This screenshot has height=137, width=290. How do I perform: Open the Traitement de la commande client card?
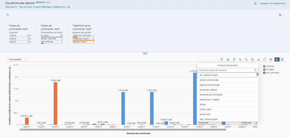83,34
